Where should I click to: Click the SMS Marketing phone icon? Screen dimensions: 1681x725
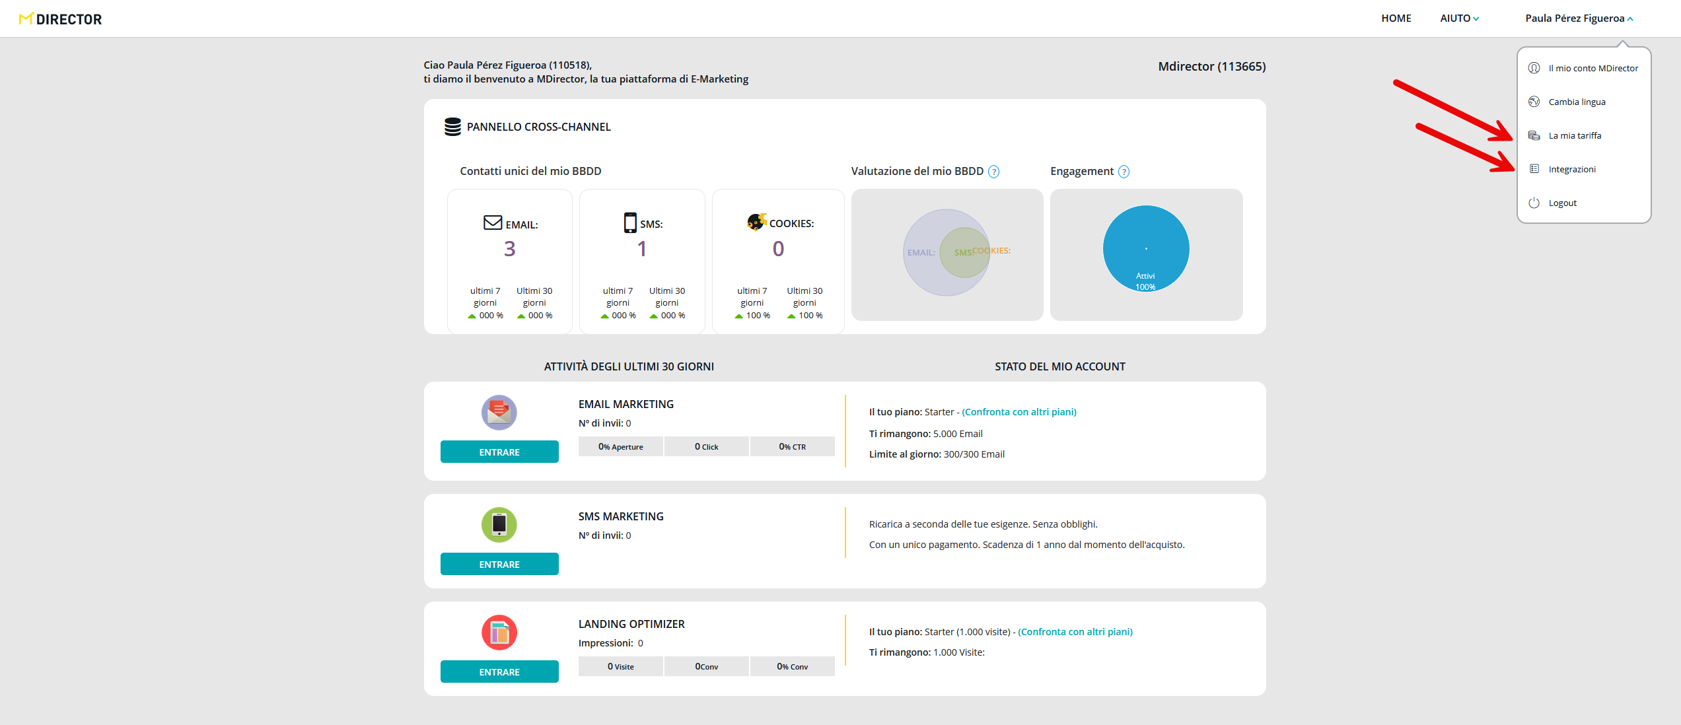499,525
